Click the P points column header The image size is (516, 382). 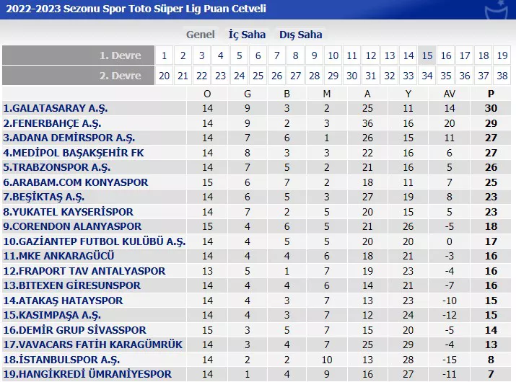click(x=491, y=94)
